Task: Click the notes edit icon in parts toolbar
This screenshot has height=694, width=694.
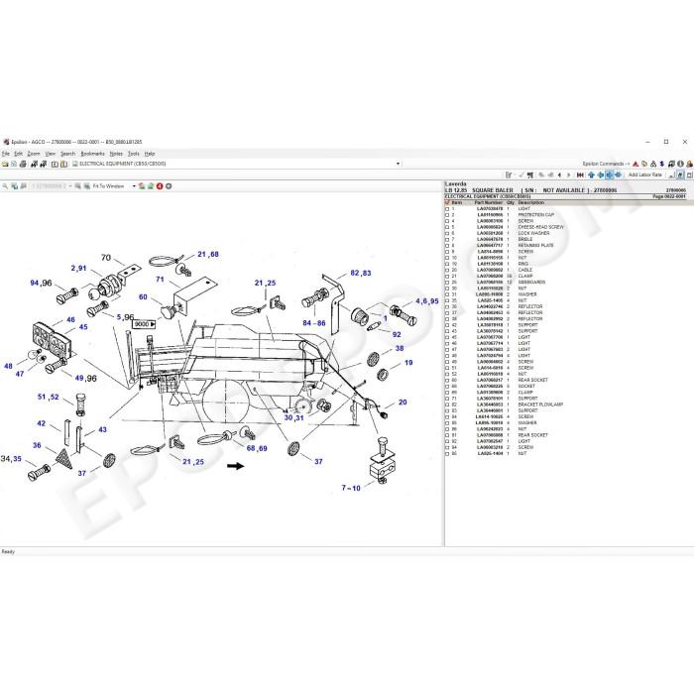Action: (509, 175)
